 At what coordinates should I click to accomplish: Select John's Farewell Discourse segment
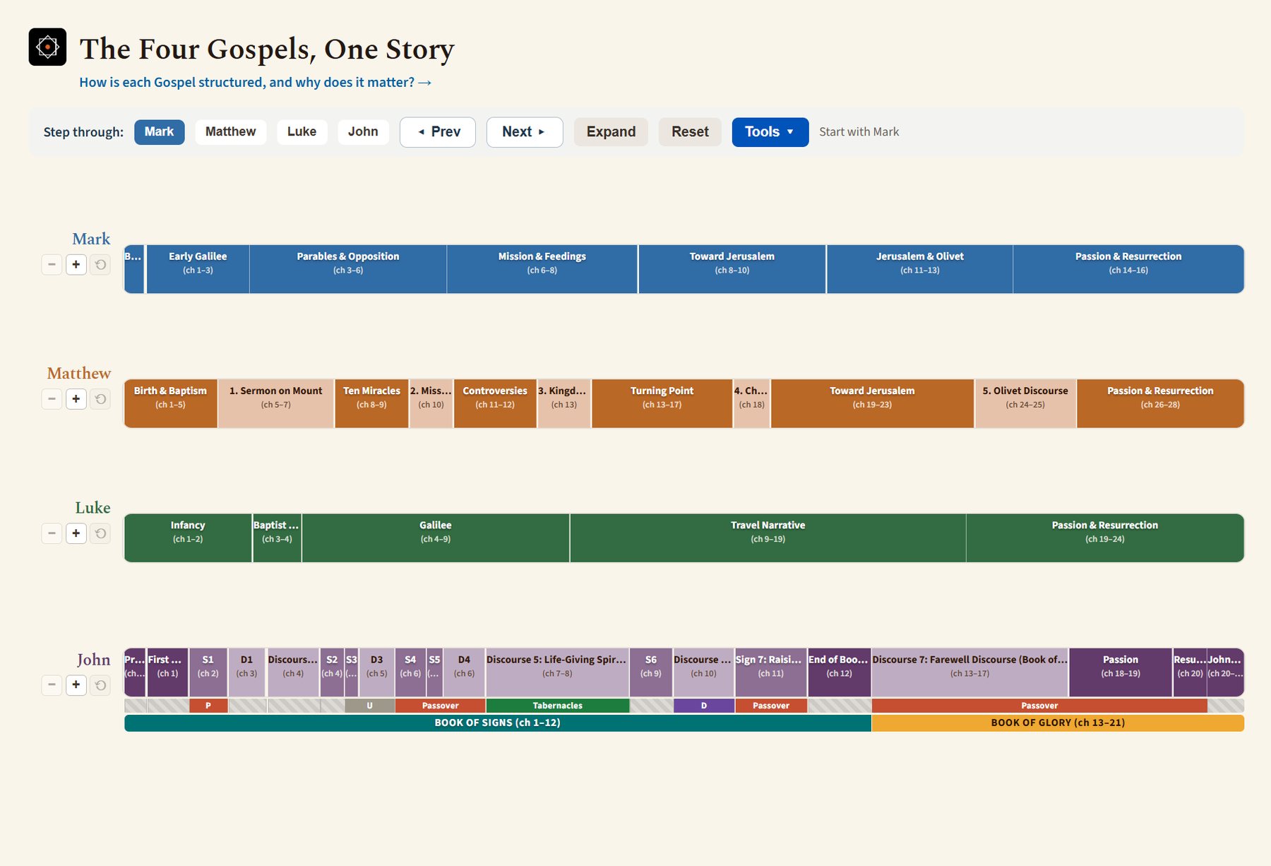(970, 672)
